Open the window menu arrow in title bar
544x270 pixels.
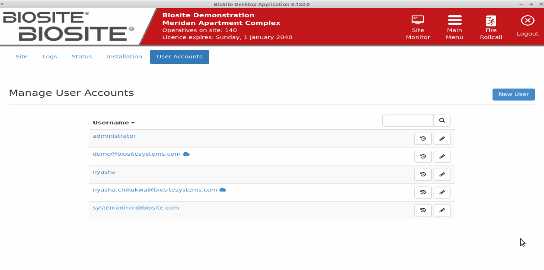2,4
